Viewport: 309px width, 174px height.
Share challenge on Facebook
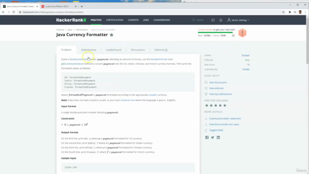tap(207, 137)
